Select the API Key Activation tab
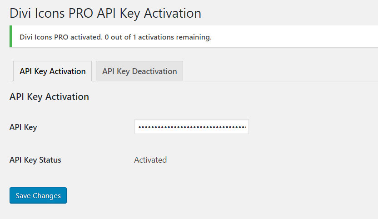 tap(52, 71)
